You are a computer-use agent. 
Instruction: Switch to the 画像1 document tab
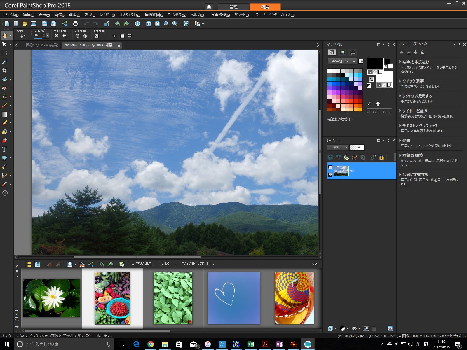pyautogui.click(x=42, y=45)
